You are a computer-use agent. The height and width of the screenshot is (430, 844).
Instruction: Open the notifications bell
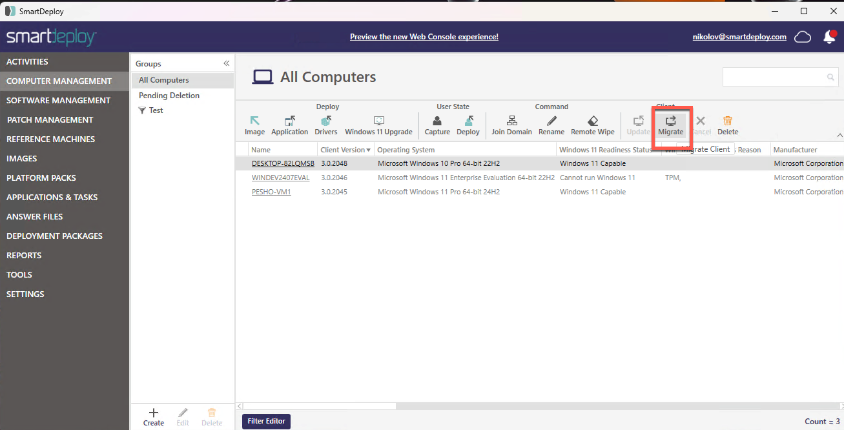[x=829, y=37]
